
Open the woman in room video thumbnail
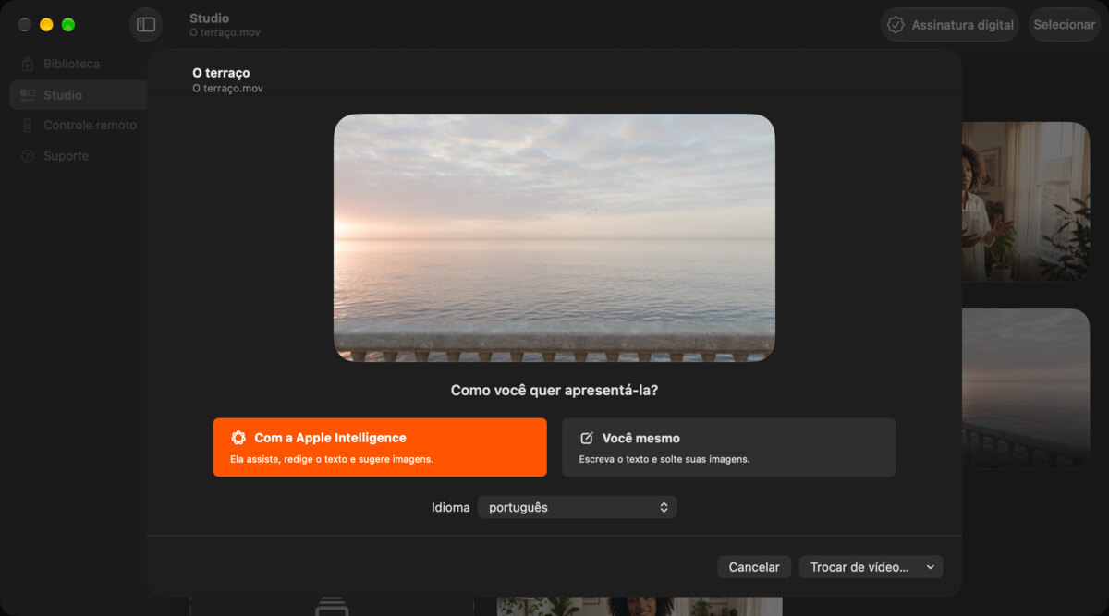(1026, 201)
